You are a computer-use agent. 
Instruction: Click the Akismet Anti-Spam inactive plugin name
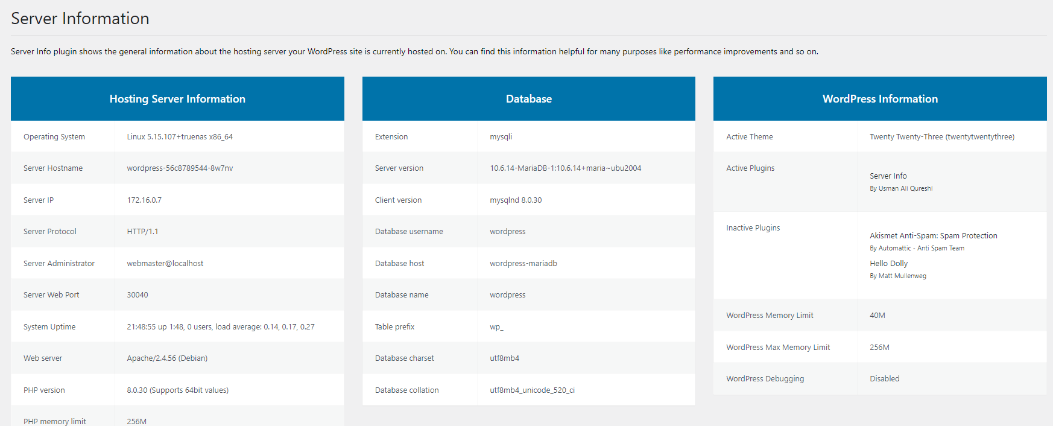click(x=933, y=236)
